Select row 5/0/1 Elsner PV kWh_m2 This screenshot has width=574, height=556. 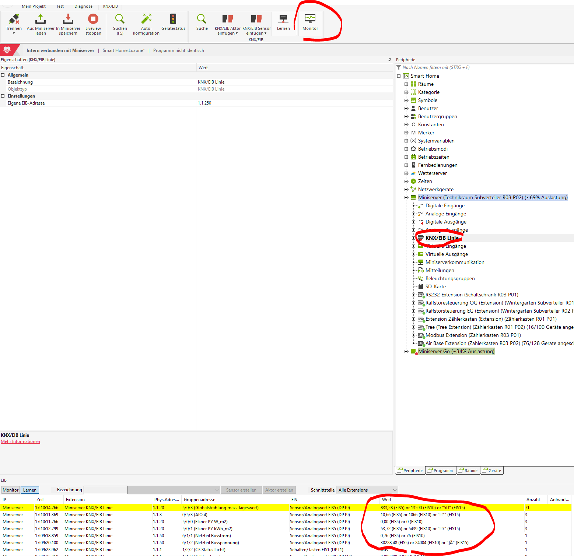(x=286, y=529)
